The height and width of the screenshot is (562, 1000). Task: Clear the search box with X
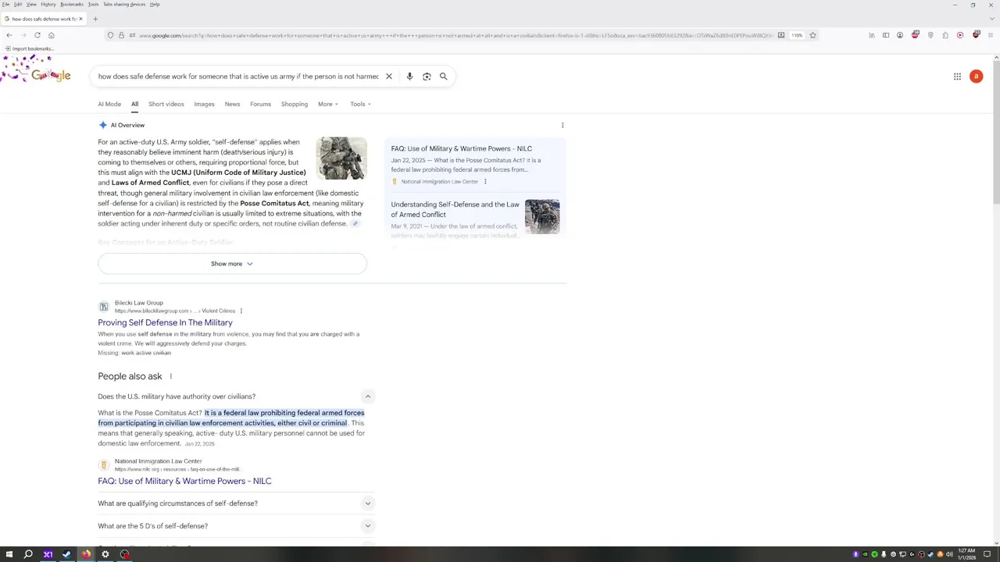click(388, 76)
